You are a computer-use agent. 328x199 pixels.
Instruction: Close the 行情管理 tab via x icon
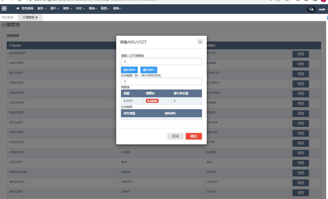[37, 18]
